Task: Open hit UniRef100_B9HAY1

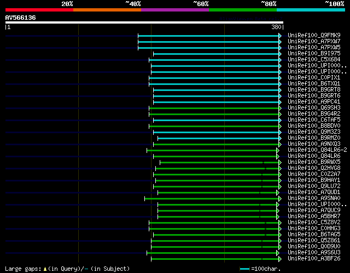Action: pyautogui.click(x=314, y=180)
